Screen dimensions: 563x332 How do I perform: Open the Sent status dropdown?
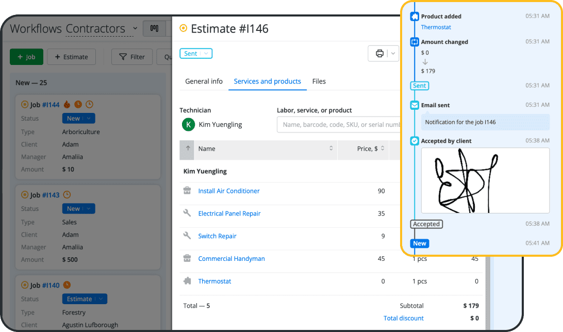[196, 54]
